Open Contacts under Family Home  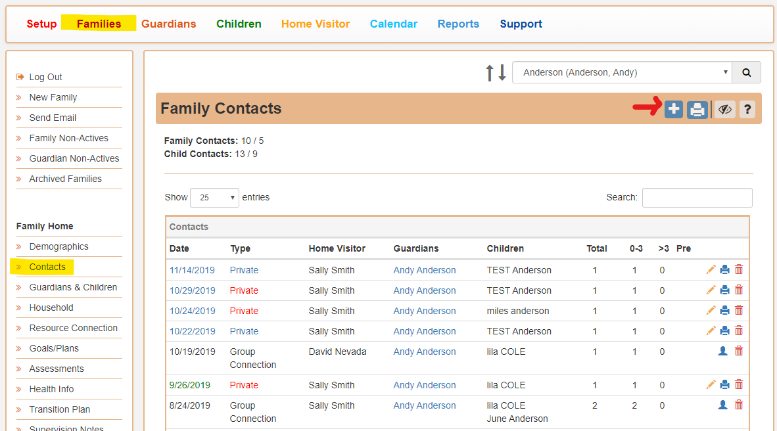coord(47,267)
